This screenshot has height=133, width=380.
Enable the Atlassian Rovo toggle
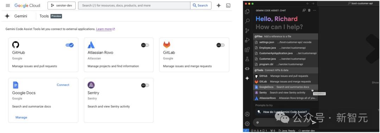pos(145,45)
